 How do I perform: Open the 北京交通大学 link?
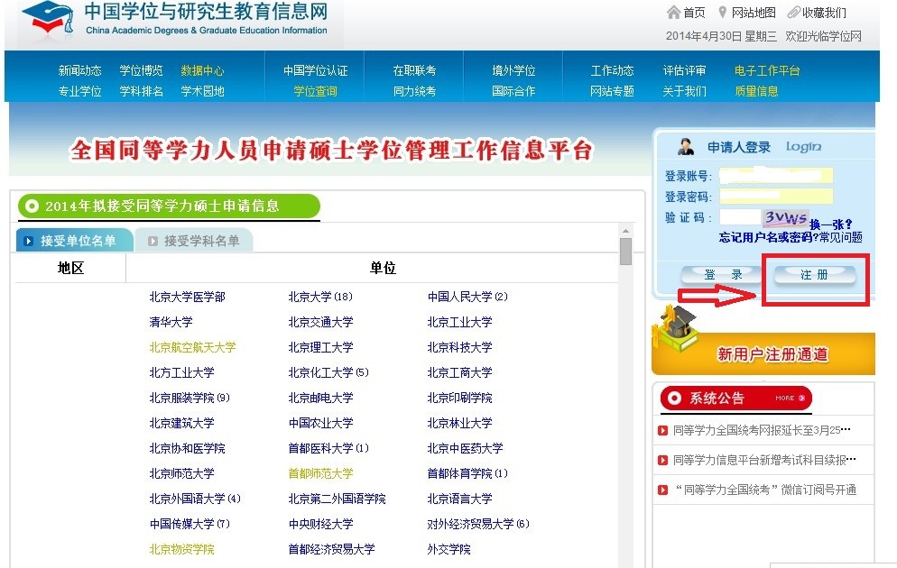tap(320, 322)
